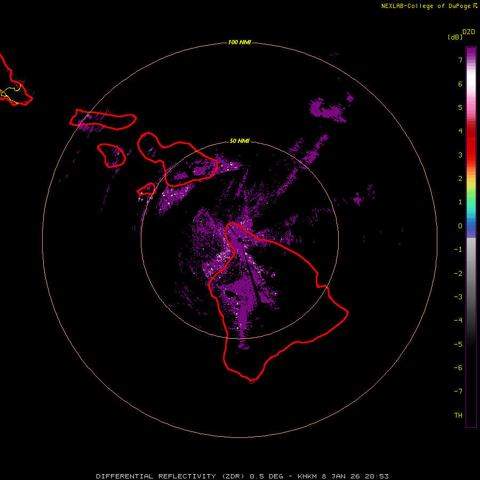Click the [dB] units label
This screenshot has width=480, height=480.
pos(455,37)
